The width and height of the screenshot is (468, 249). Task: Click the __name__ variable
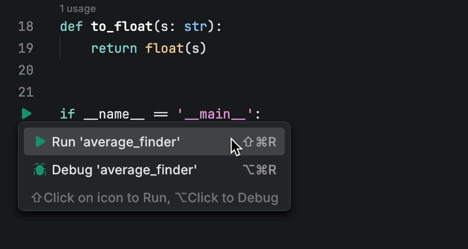pos(114,115)
